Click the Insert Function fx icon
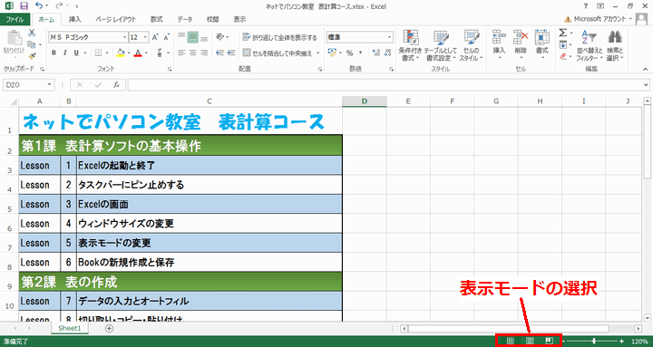The width and height of the screenshot is (653, 347). pyautogui.click(x=117, y=85)
